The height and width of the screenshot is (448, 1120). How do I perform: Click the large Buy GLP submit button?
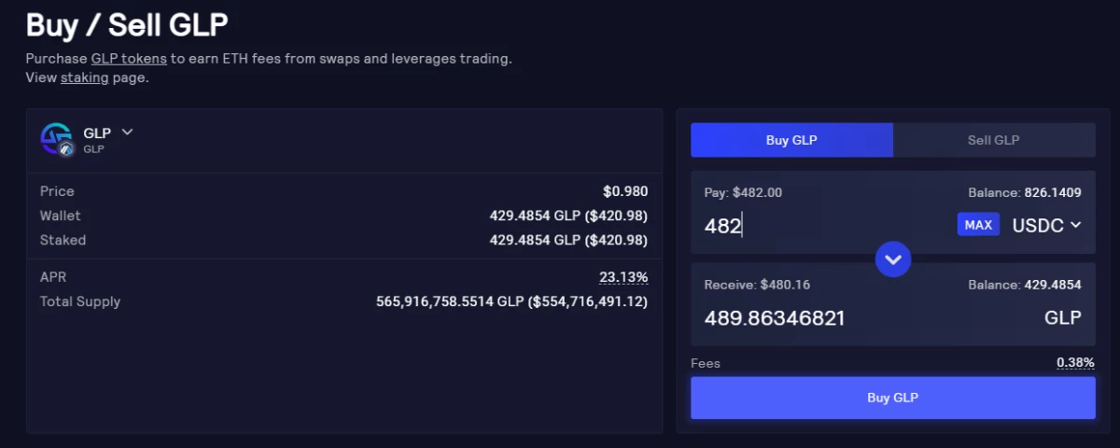(893, 398)
